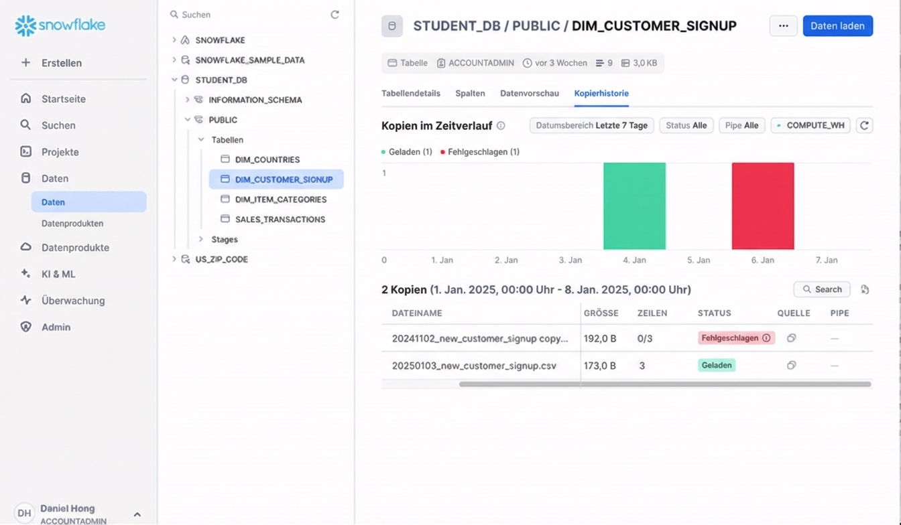The image size is (901, 525).
Task: Switch to the Datenvorschau tab
Action: [529, 93]
